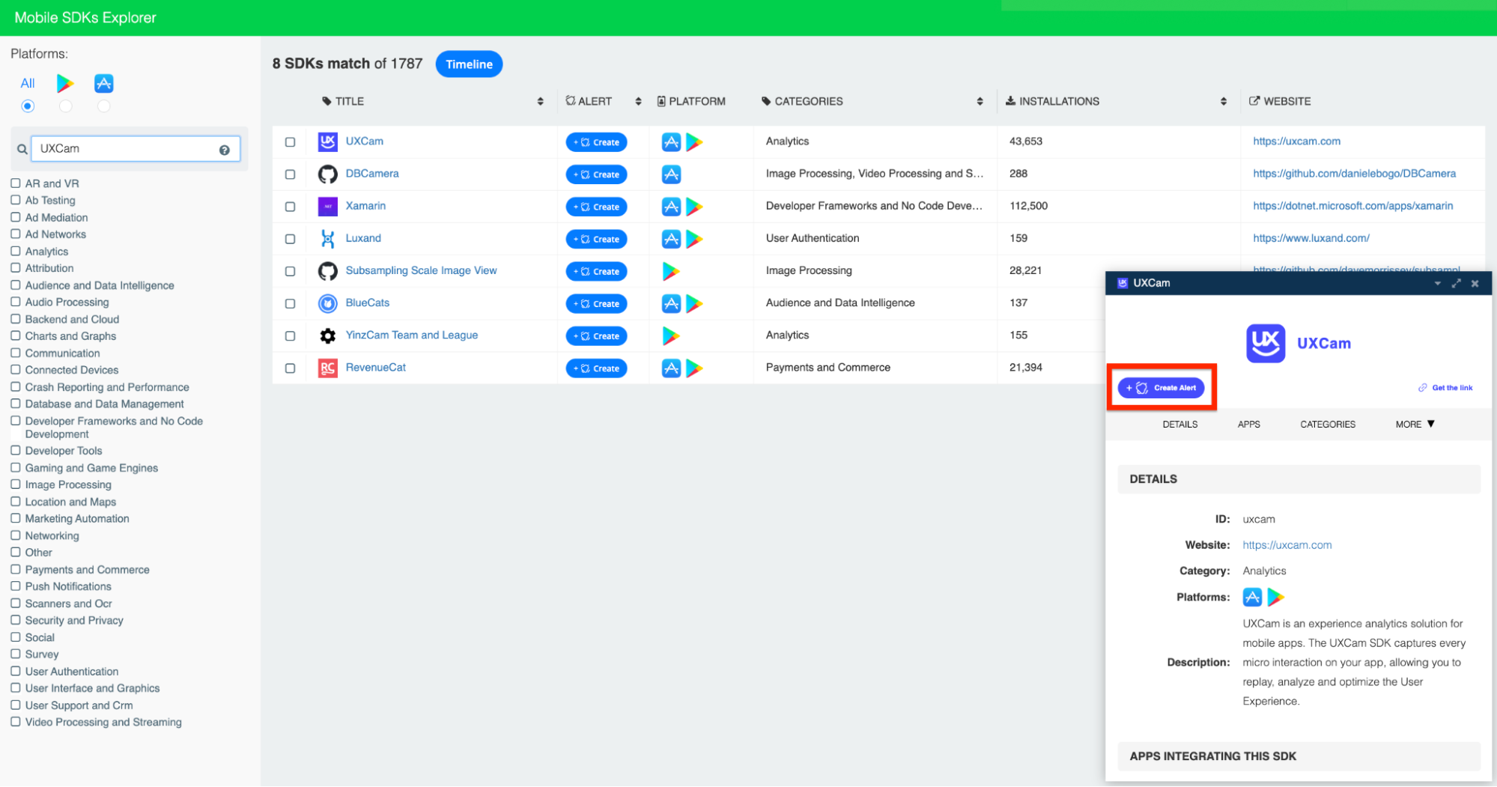Enable the Image Processing category filter
Viewport: 1497px width, 787px height.
[15, 484]
